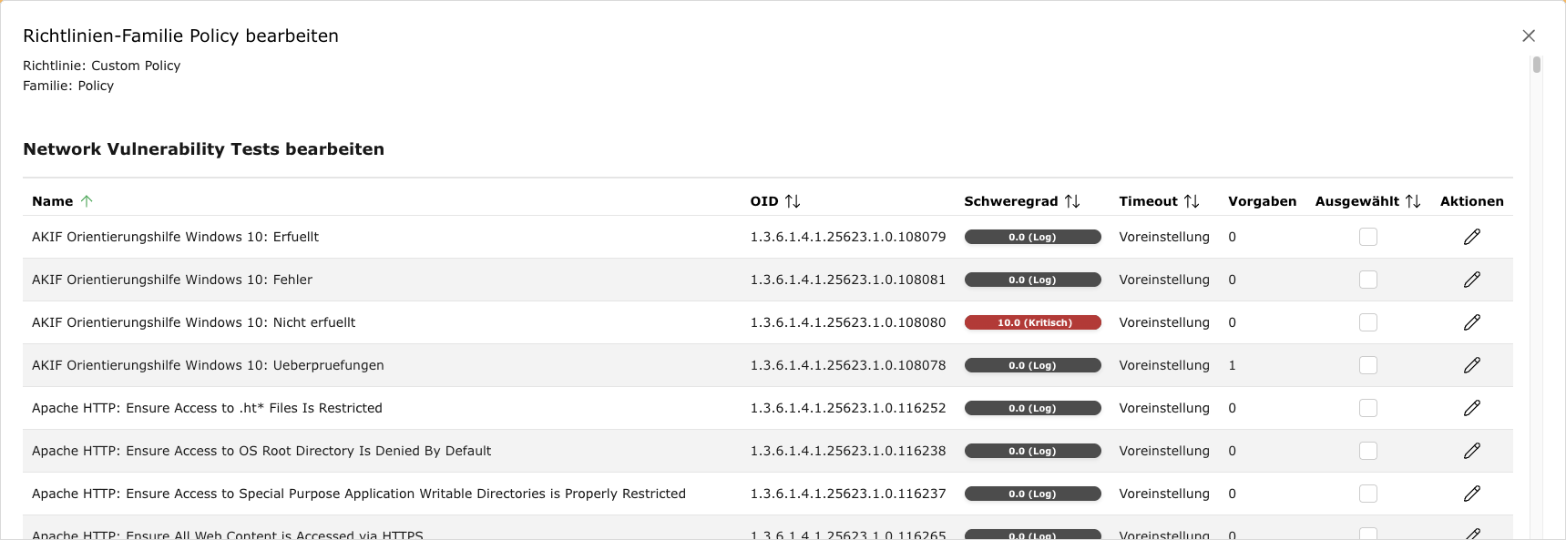Select the AKIF Erfuellt checkbox
The image size is (1566, 540).
tap(1367, 237)
